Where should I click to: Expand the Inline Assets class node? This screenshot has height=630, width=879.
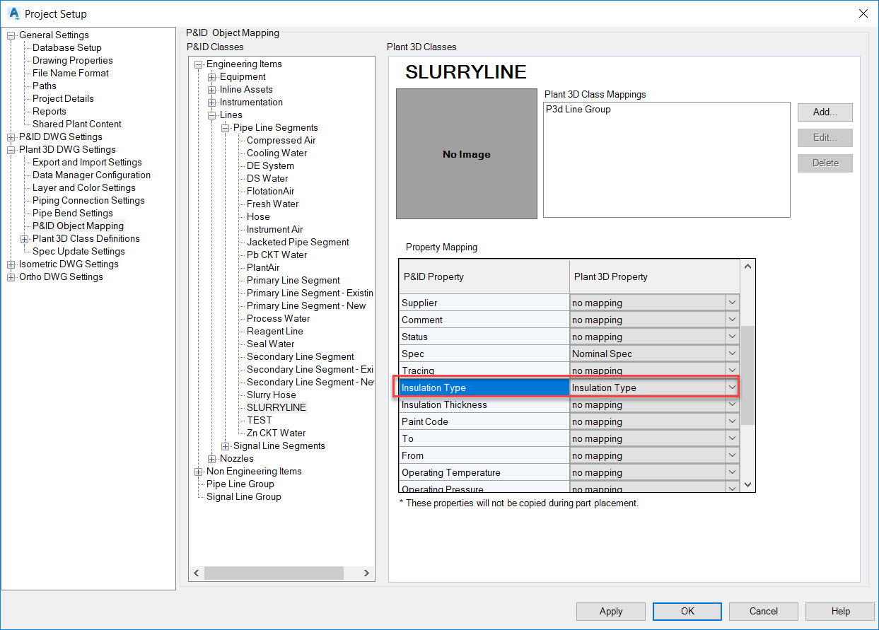(x=211, y=90)
